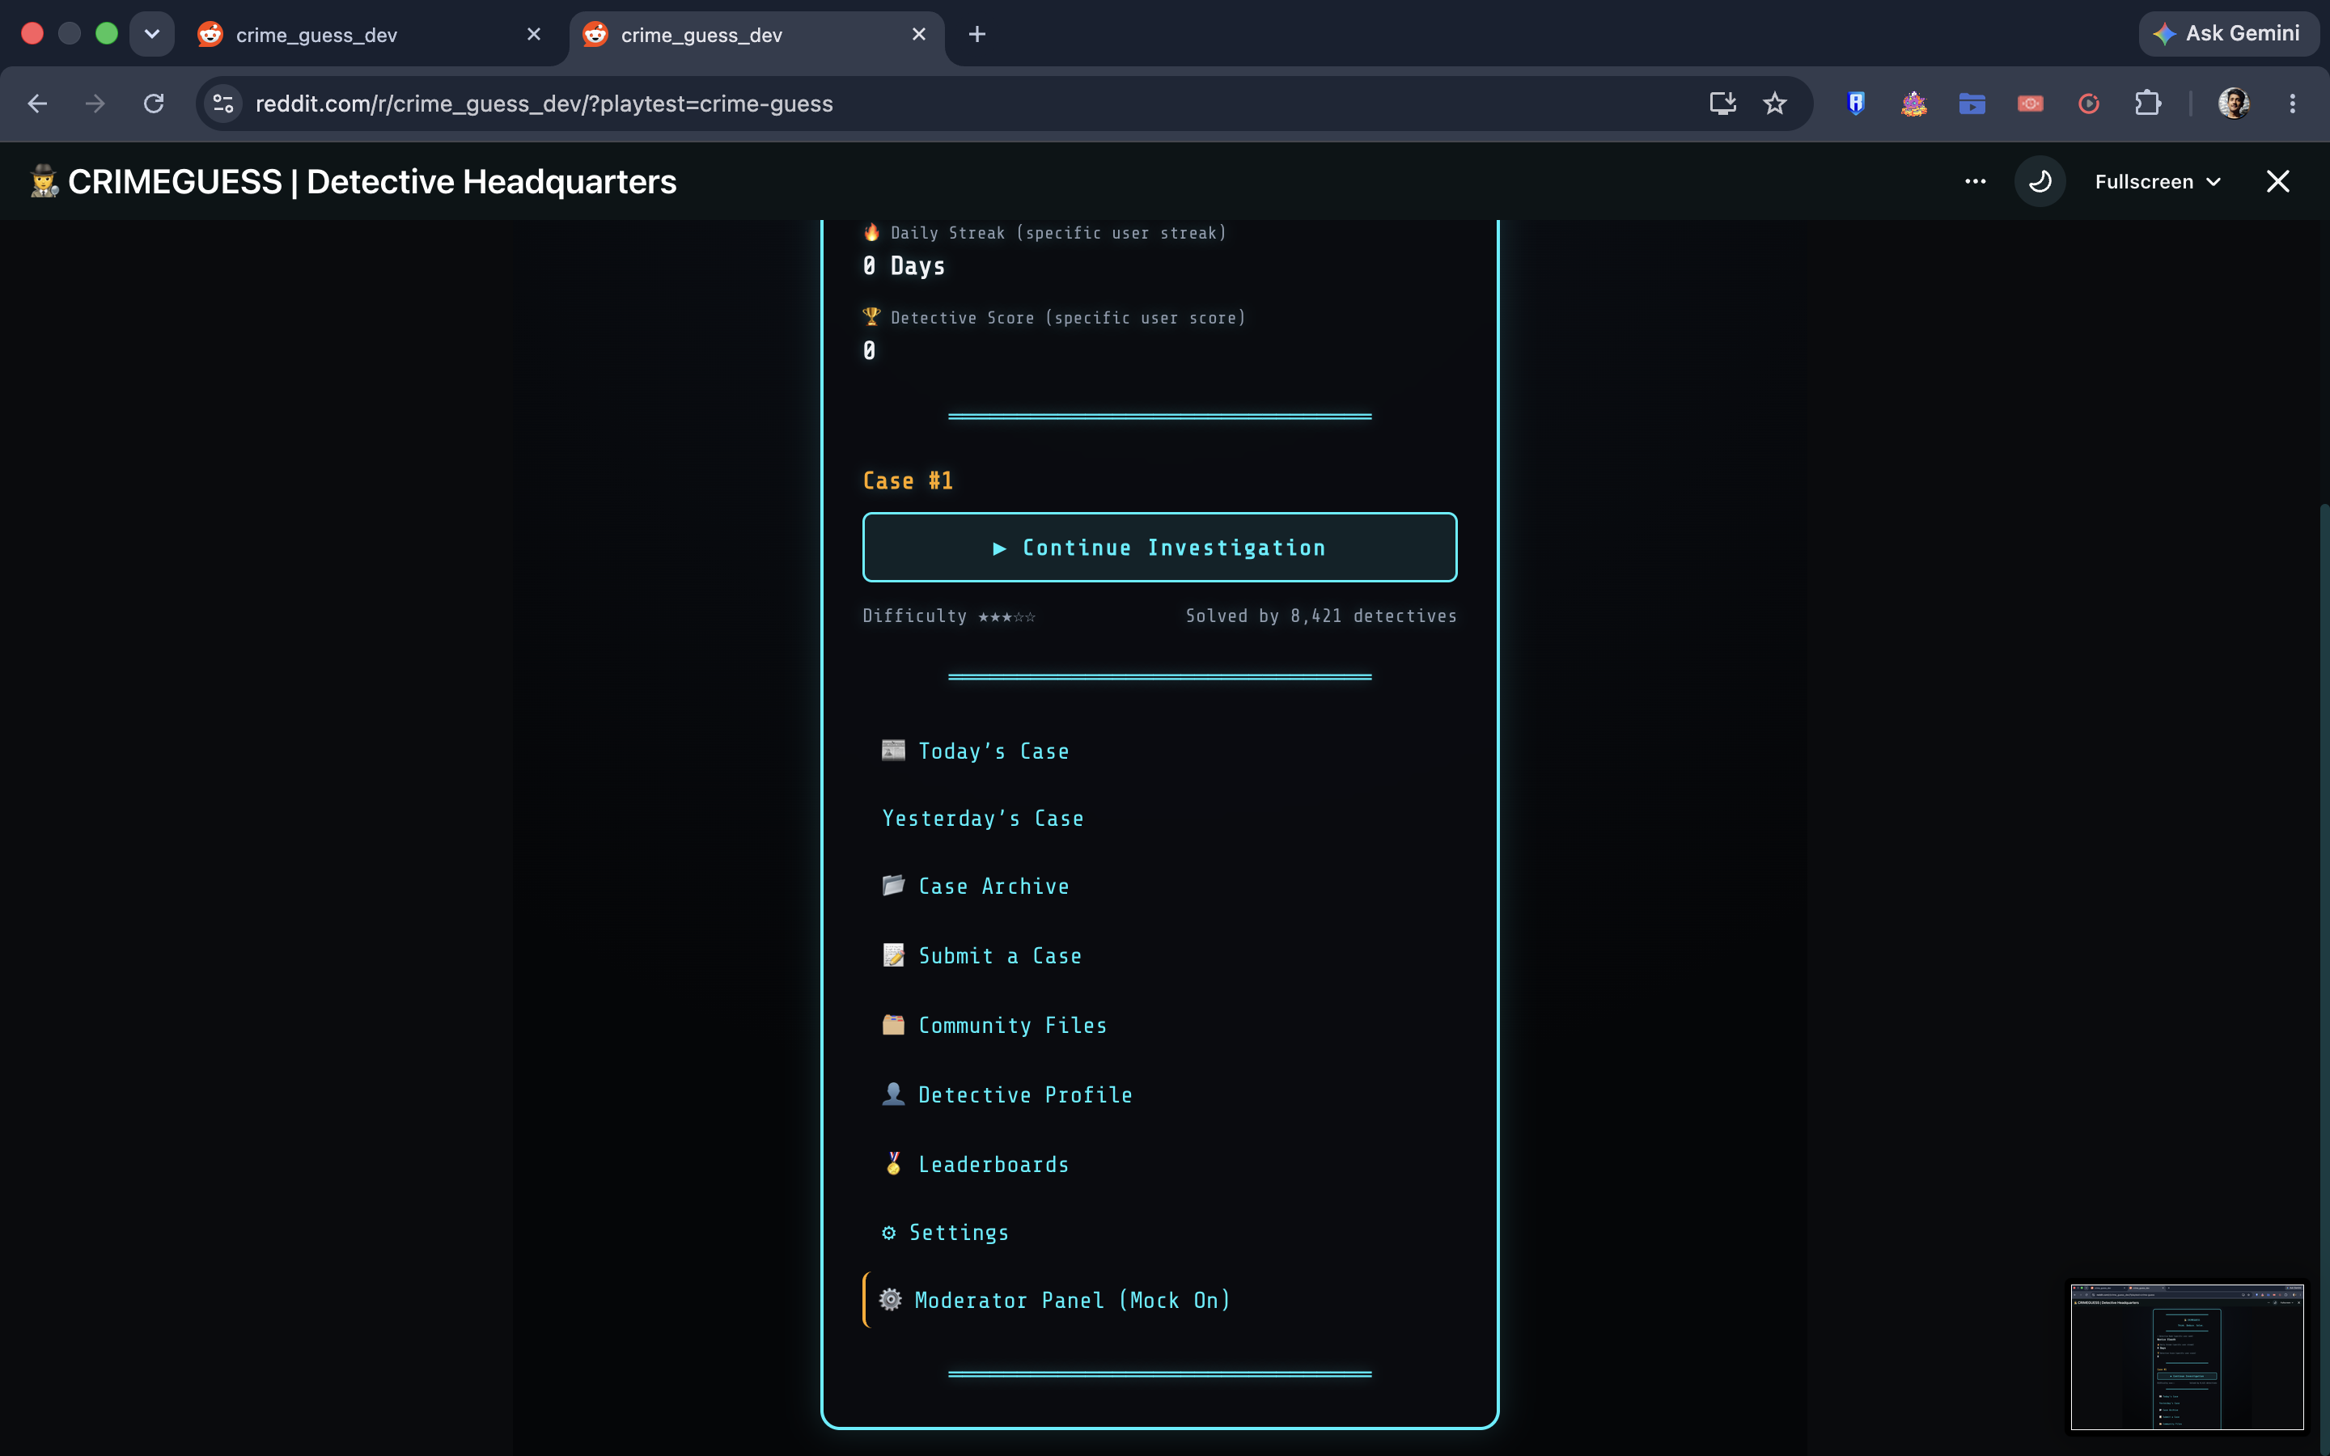Image resolution: width=2330 pixels, height=1456 pixels.
Task: Open a new browser tab
Action: click(976, 35)
